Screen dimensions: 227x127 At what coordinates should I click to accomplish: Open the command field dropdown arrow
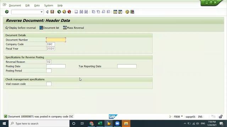tap(41, 12)
